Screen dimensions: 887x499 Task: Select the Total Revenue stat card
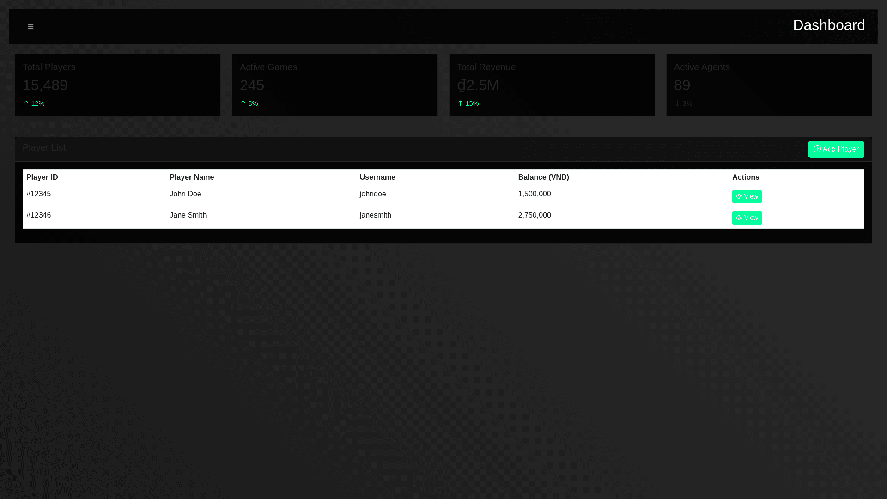(x=552, y=85)
